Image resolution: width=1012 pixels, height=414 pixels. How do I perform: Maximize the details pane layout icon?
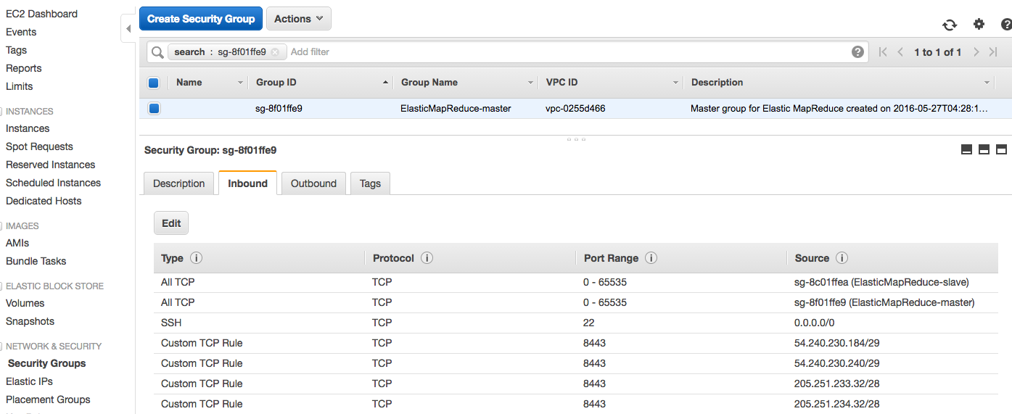[x=1001, y=149]
